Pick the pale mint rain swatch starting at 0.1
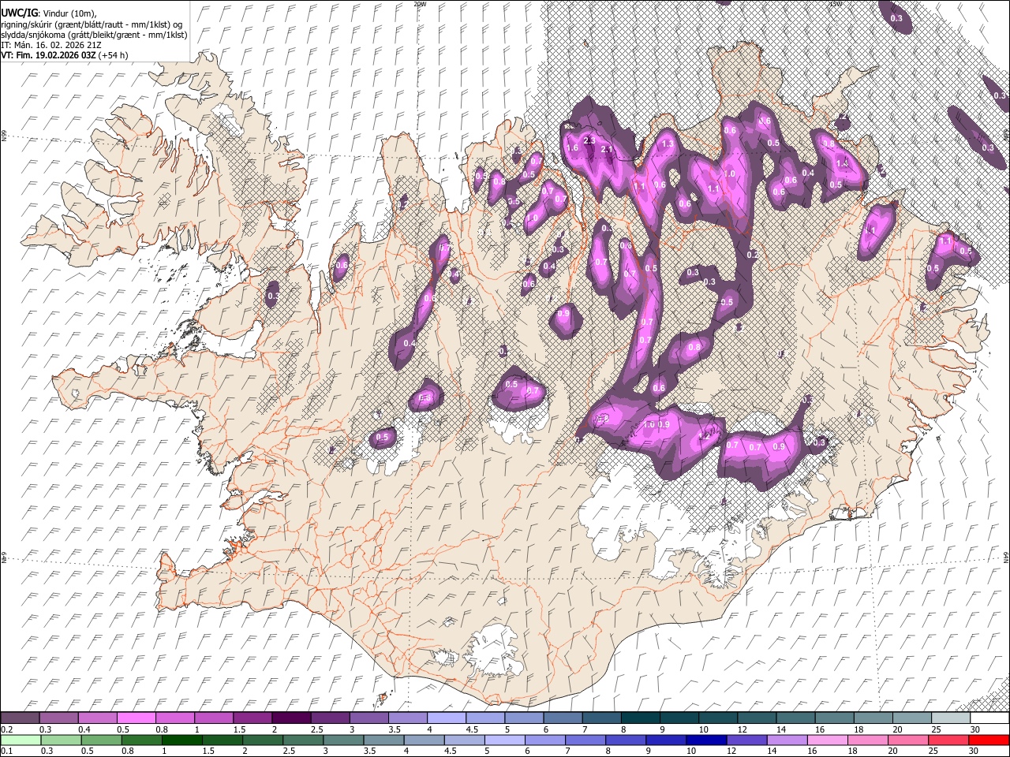This screenshot has height=757, width=1010. tap(21, 740)
